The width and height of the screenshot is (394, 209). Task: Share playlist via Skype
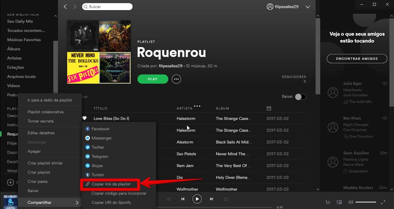(x=94, y=166)
